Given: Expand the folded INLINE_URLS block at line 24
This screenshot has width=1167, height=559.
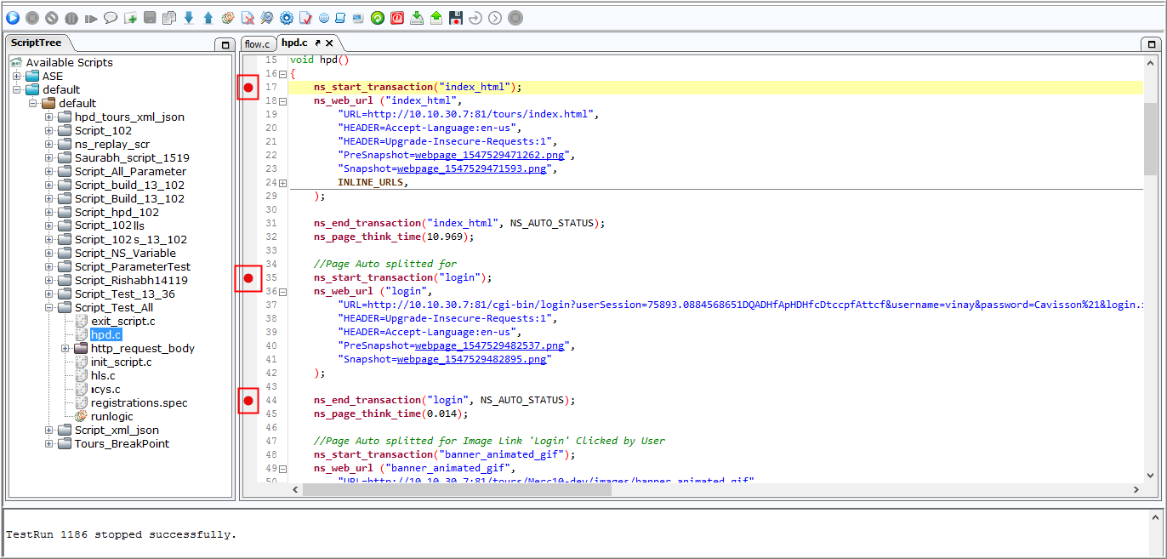Looking at the screenshot, I should (283, 182).
